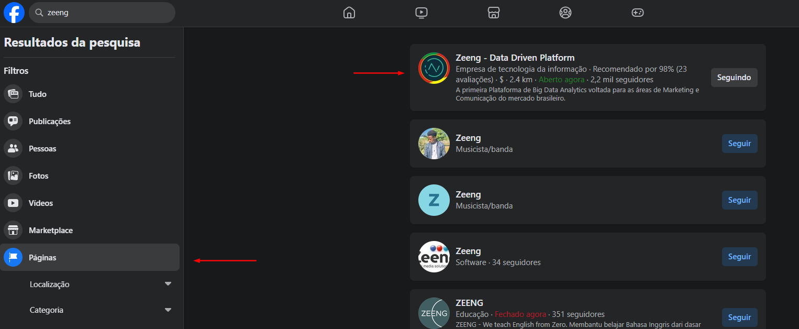799x329 pixels.
Task: Toggle Seguindo on Zeeng Data Driven Platform
Action: [734, 78]
